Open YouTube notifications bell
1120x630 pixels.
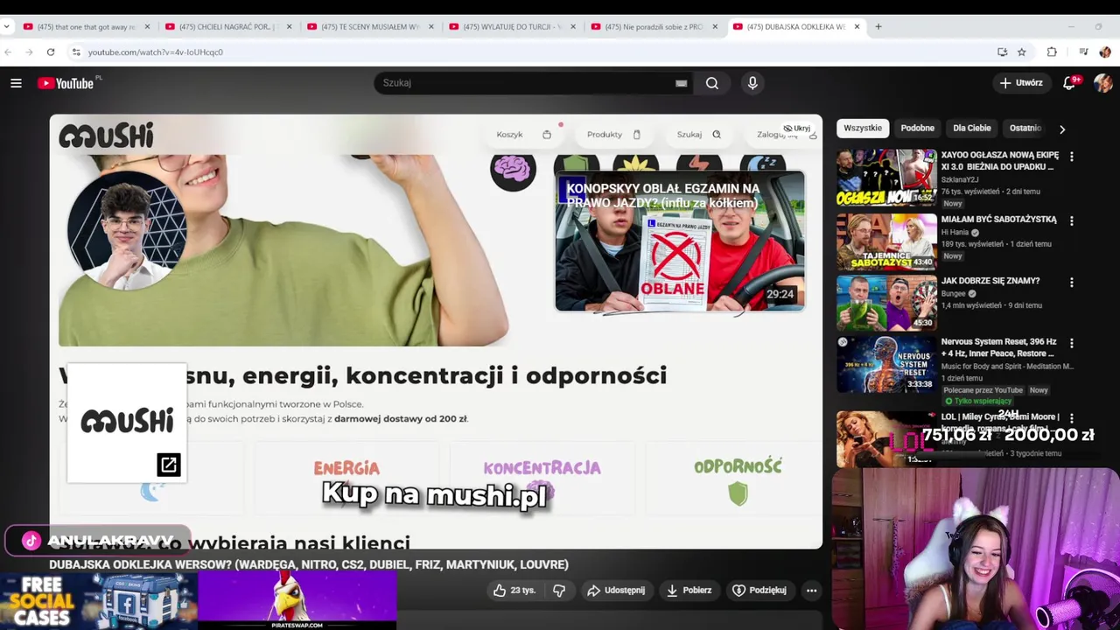coord(1069,83)
